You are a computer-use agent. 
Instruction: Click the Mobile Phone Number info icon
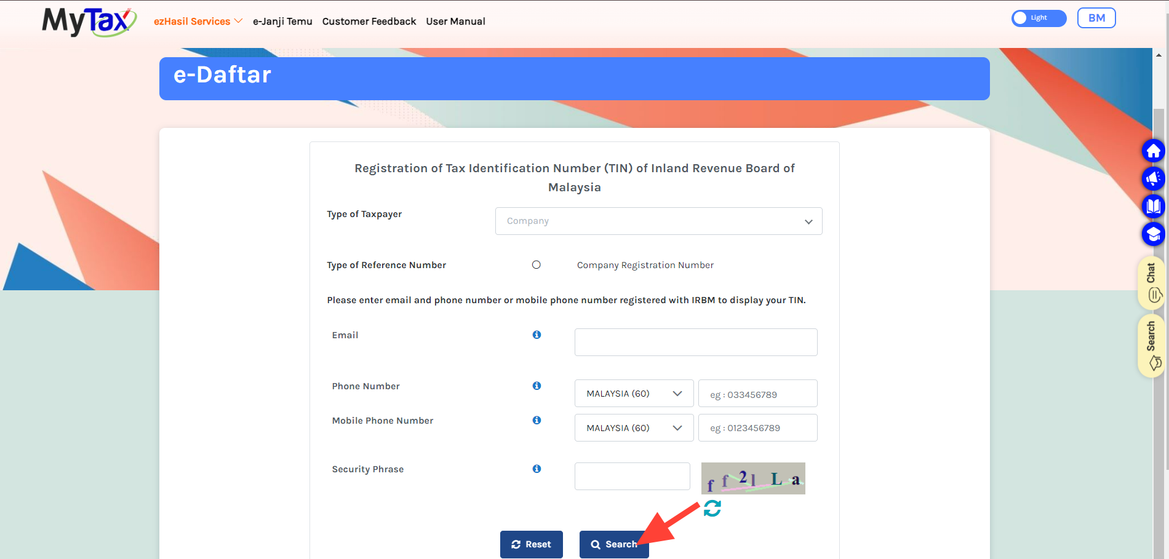point(537,420)
